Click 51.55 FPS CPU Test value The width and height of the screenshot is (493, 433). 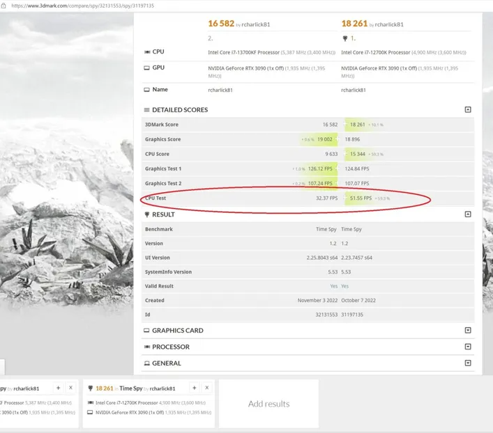(361, 198)
